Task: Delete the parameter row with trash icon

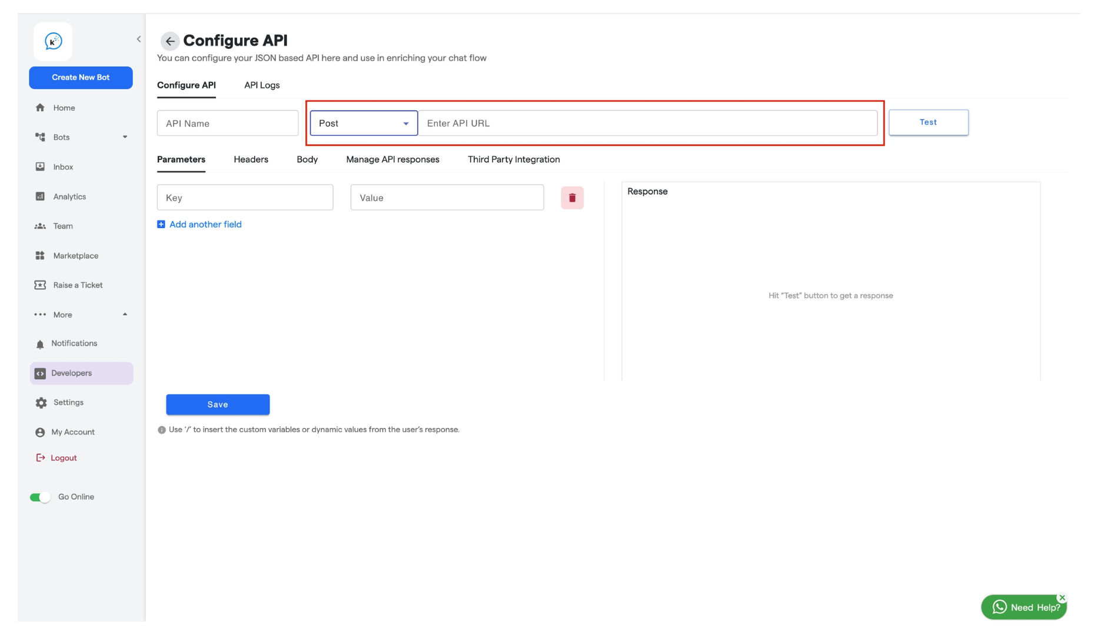Action: [x=572, y=198]
